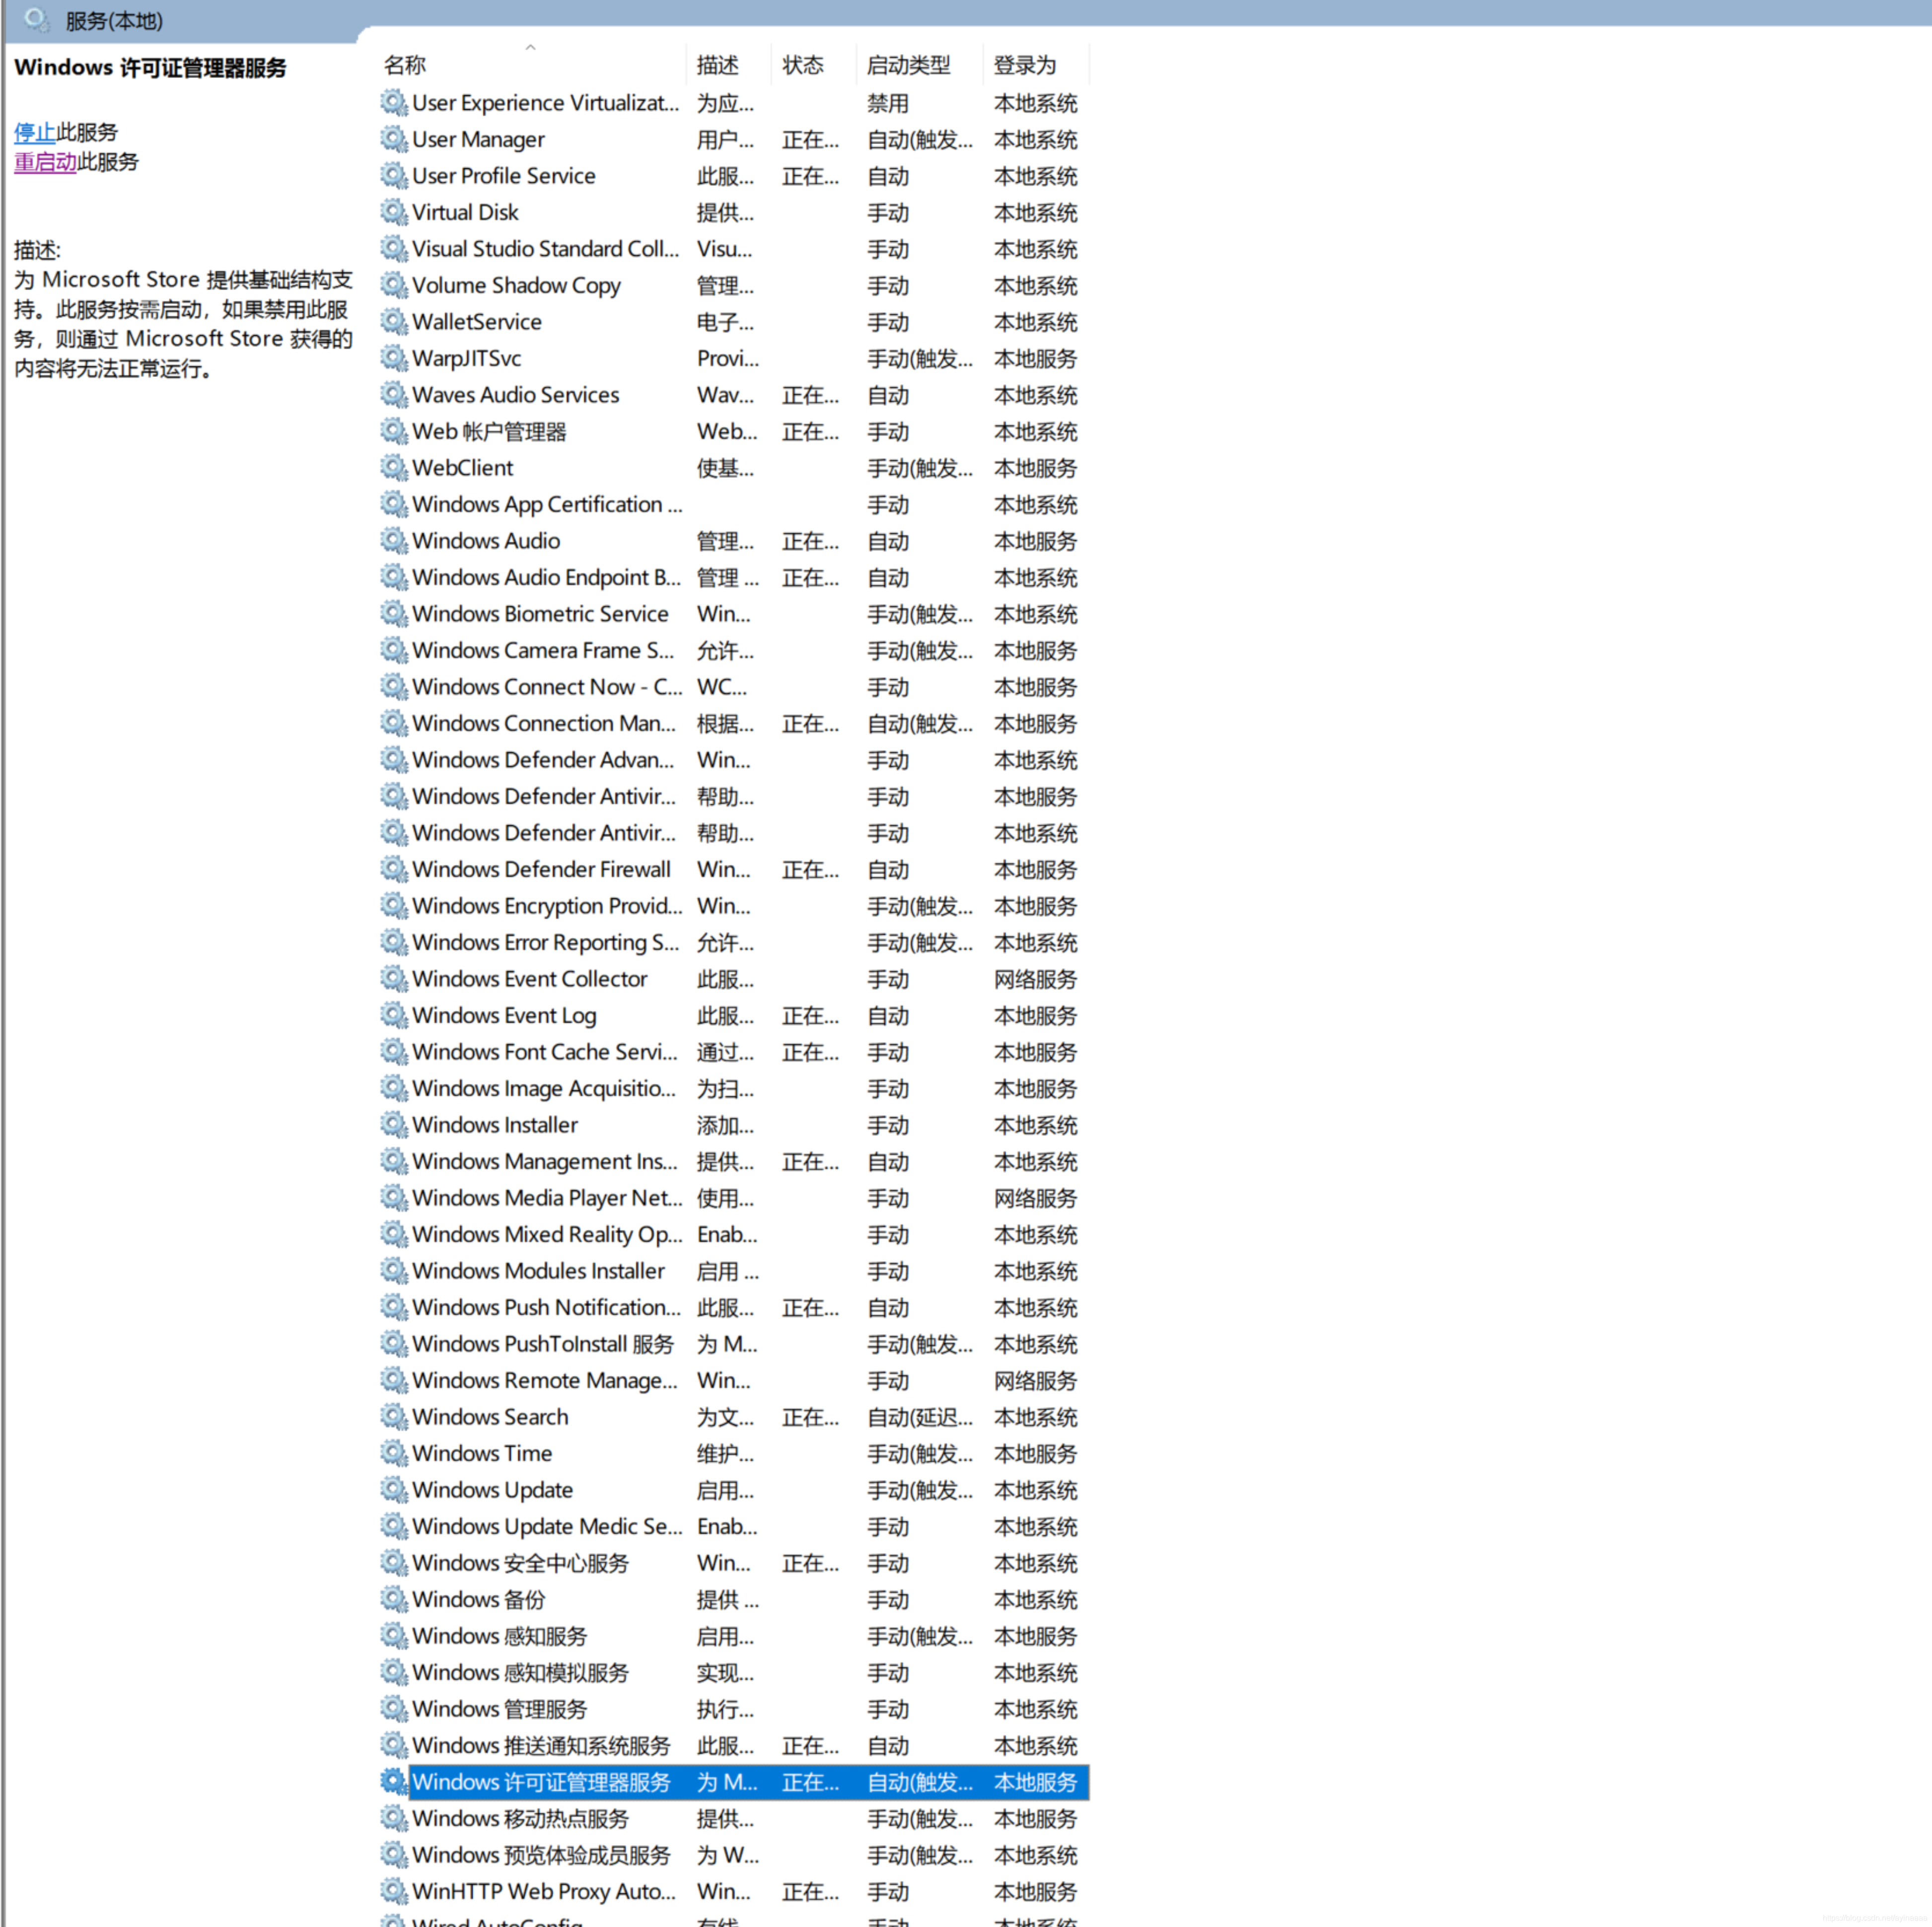Click the 描述 column header
This screenshot has width=1932, height=1927.
coord(717,65)
